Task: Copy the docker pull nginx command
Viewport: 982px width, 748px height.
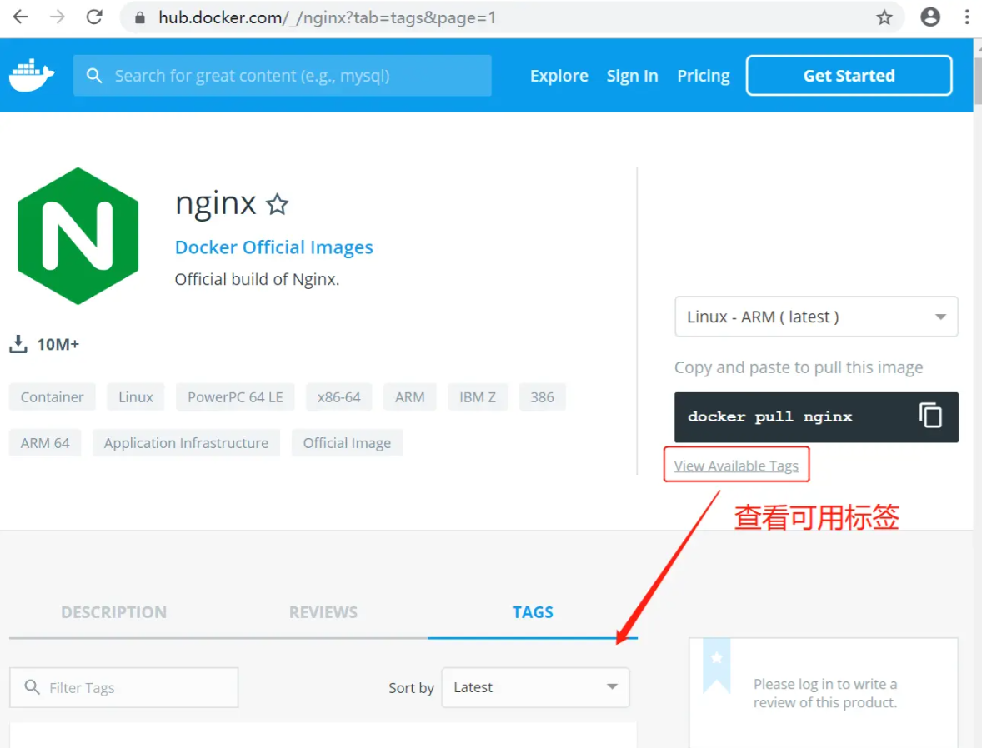Action: (x=929, y=416)
